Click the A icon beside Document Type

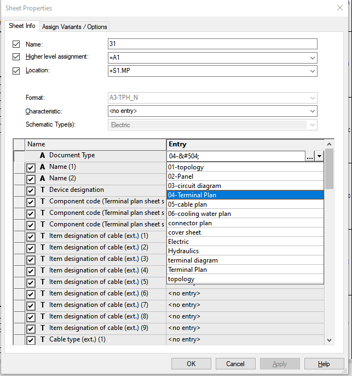point(42,156)
